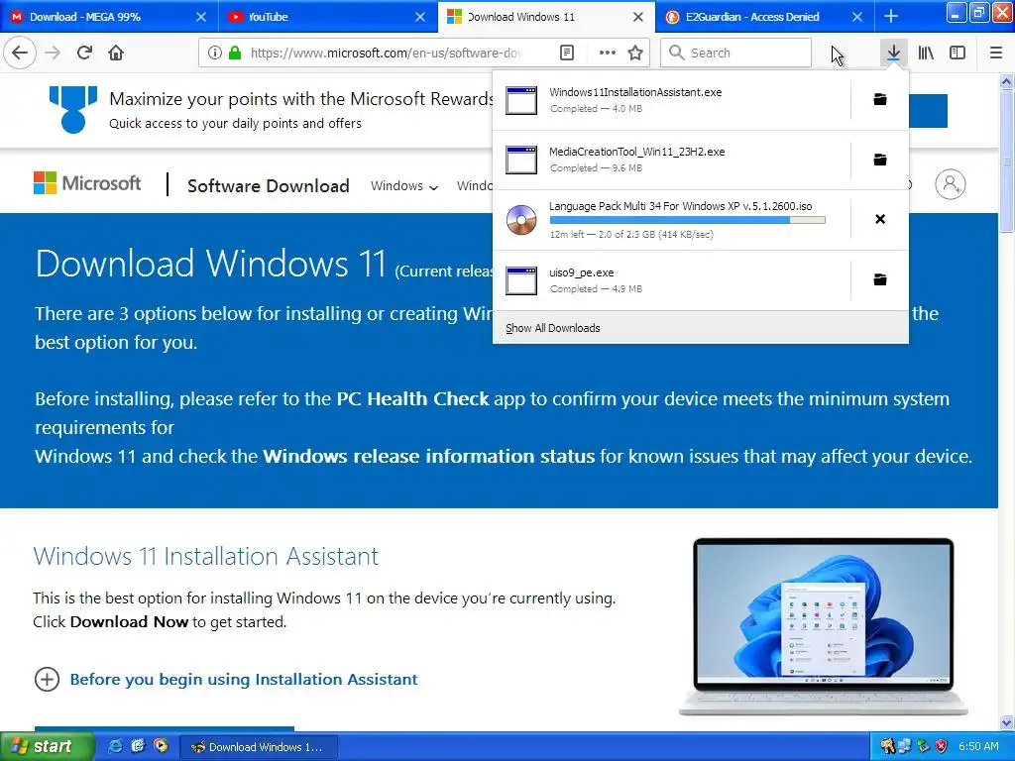1015x761 pixels.
Task: Expand the Windows dropdown in site navigation
Action: tap(404, 185)
